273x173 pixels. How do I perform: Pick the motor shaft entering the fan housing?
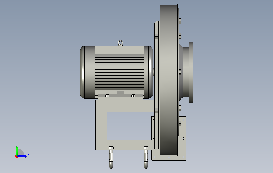(154, 72)
